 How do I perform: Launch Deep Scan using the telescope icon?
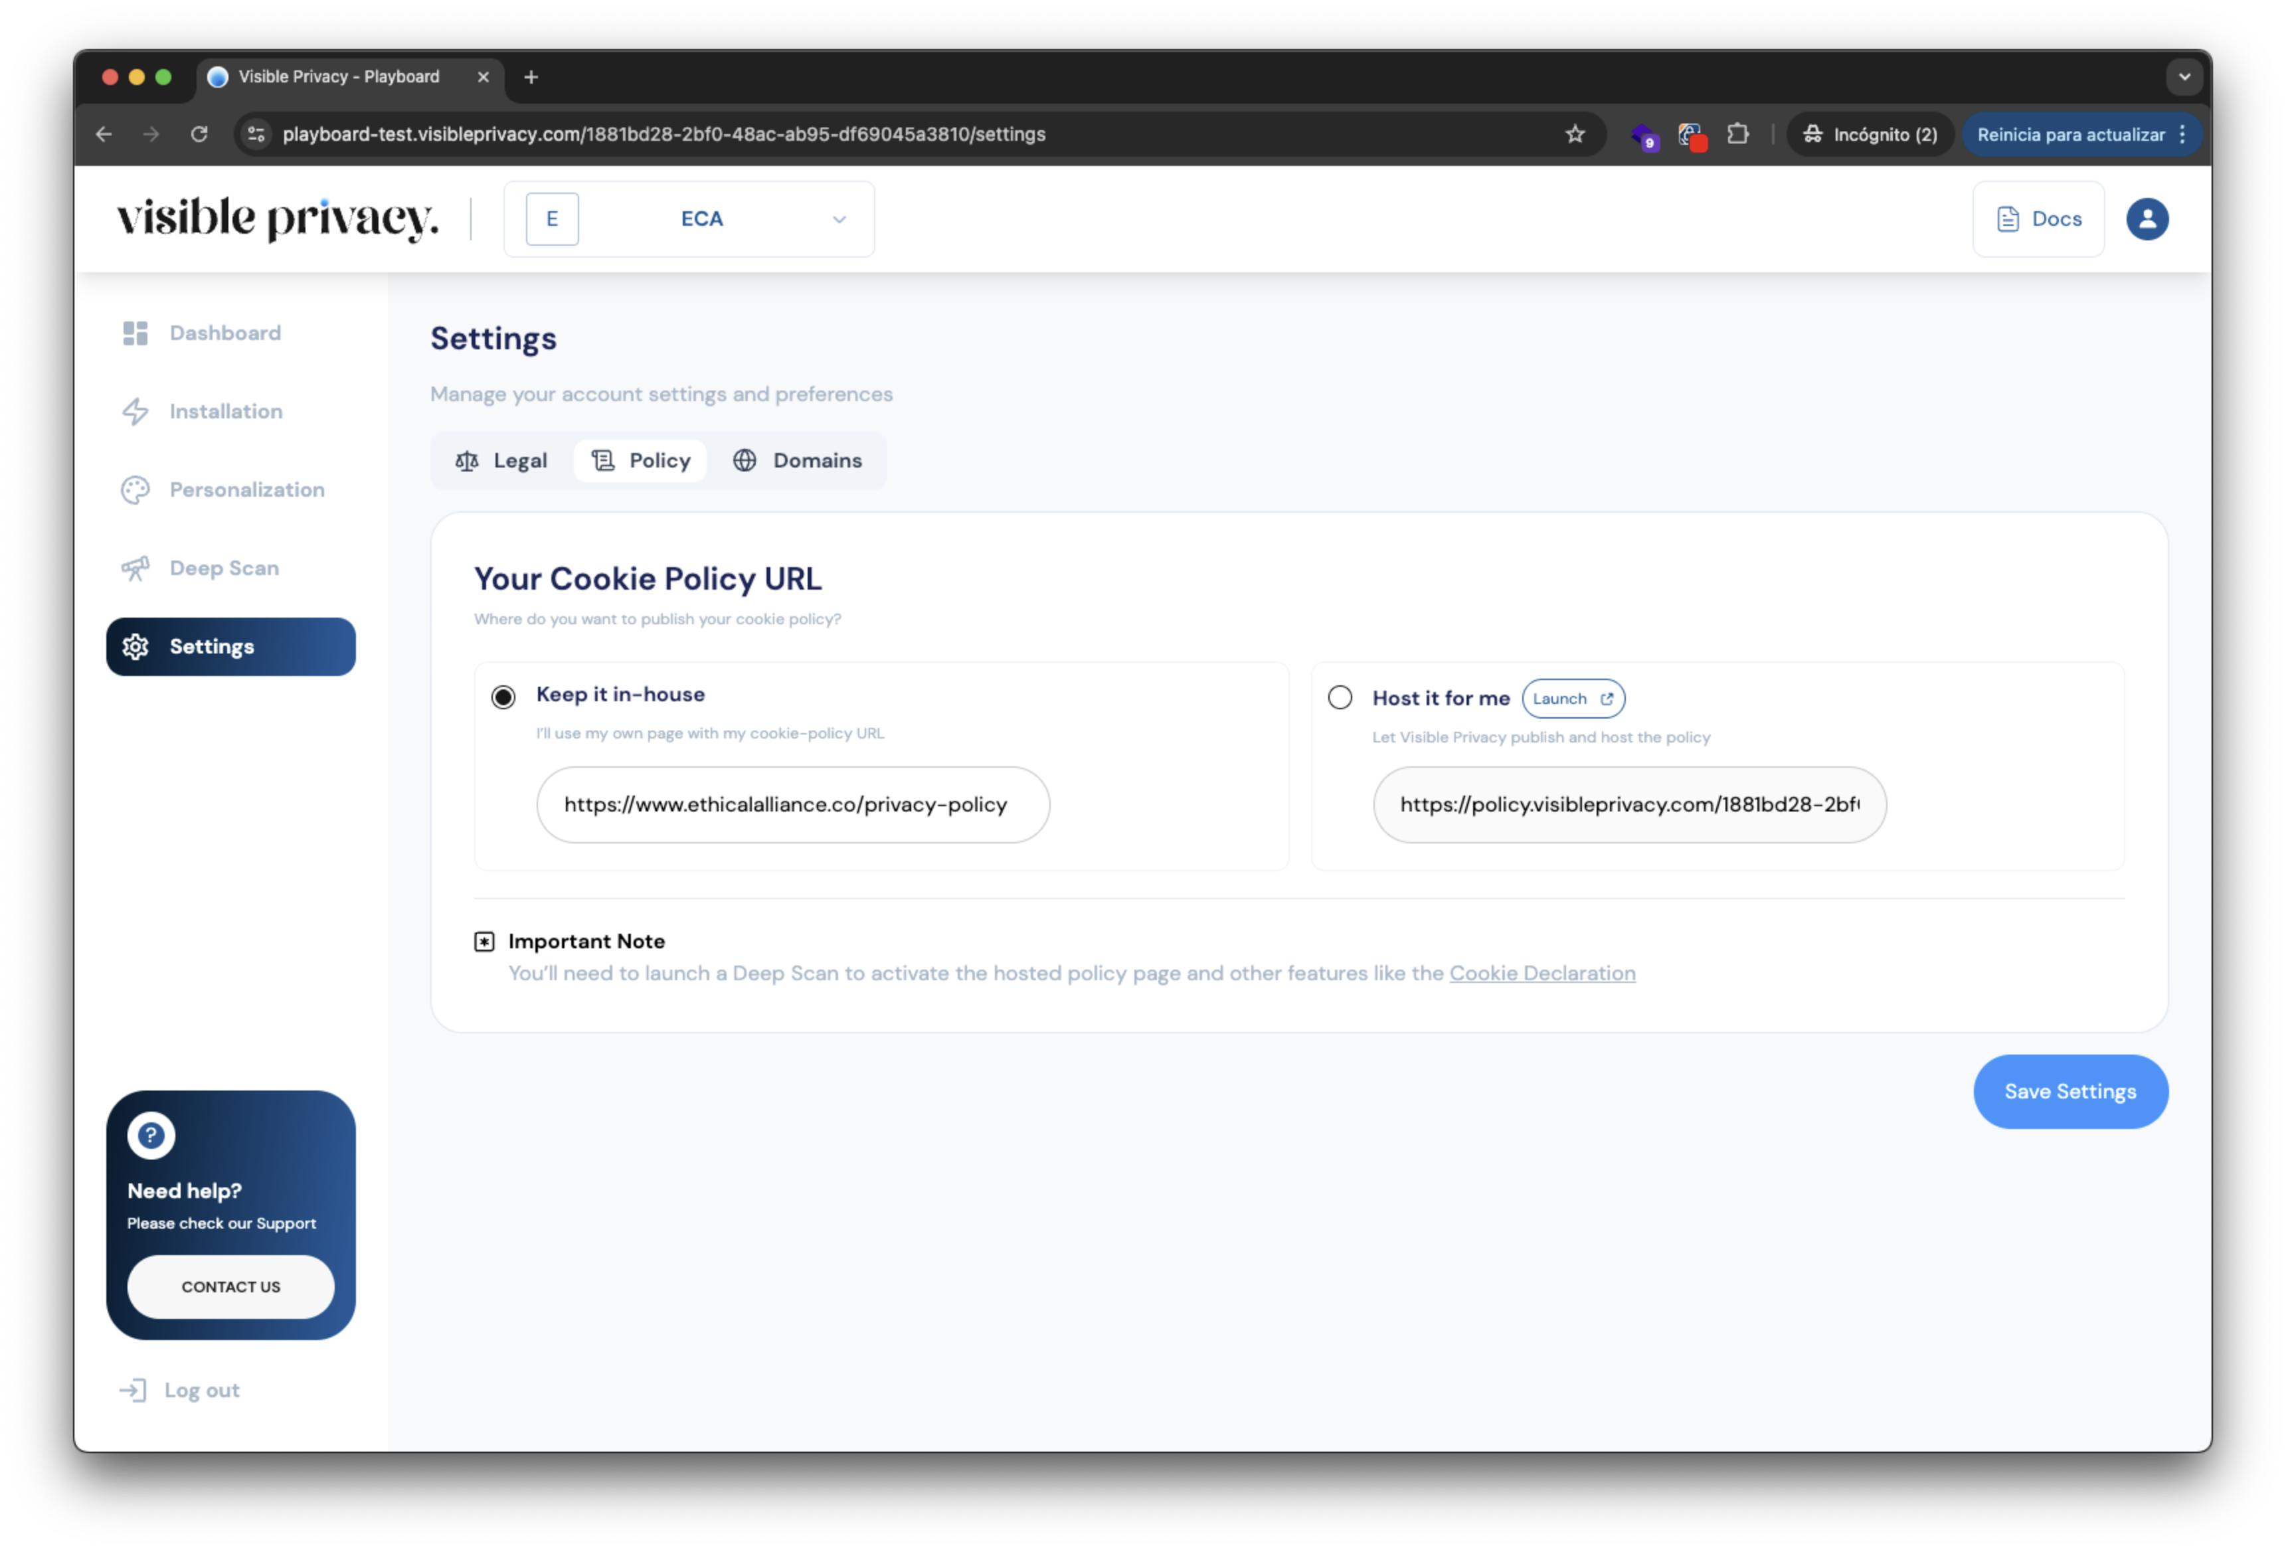135,568
